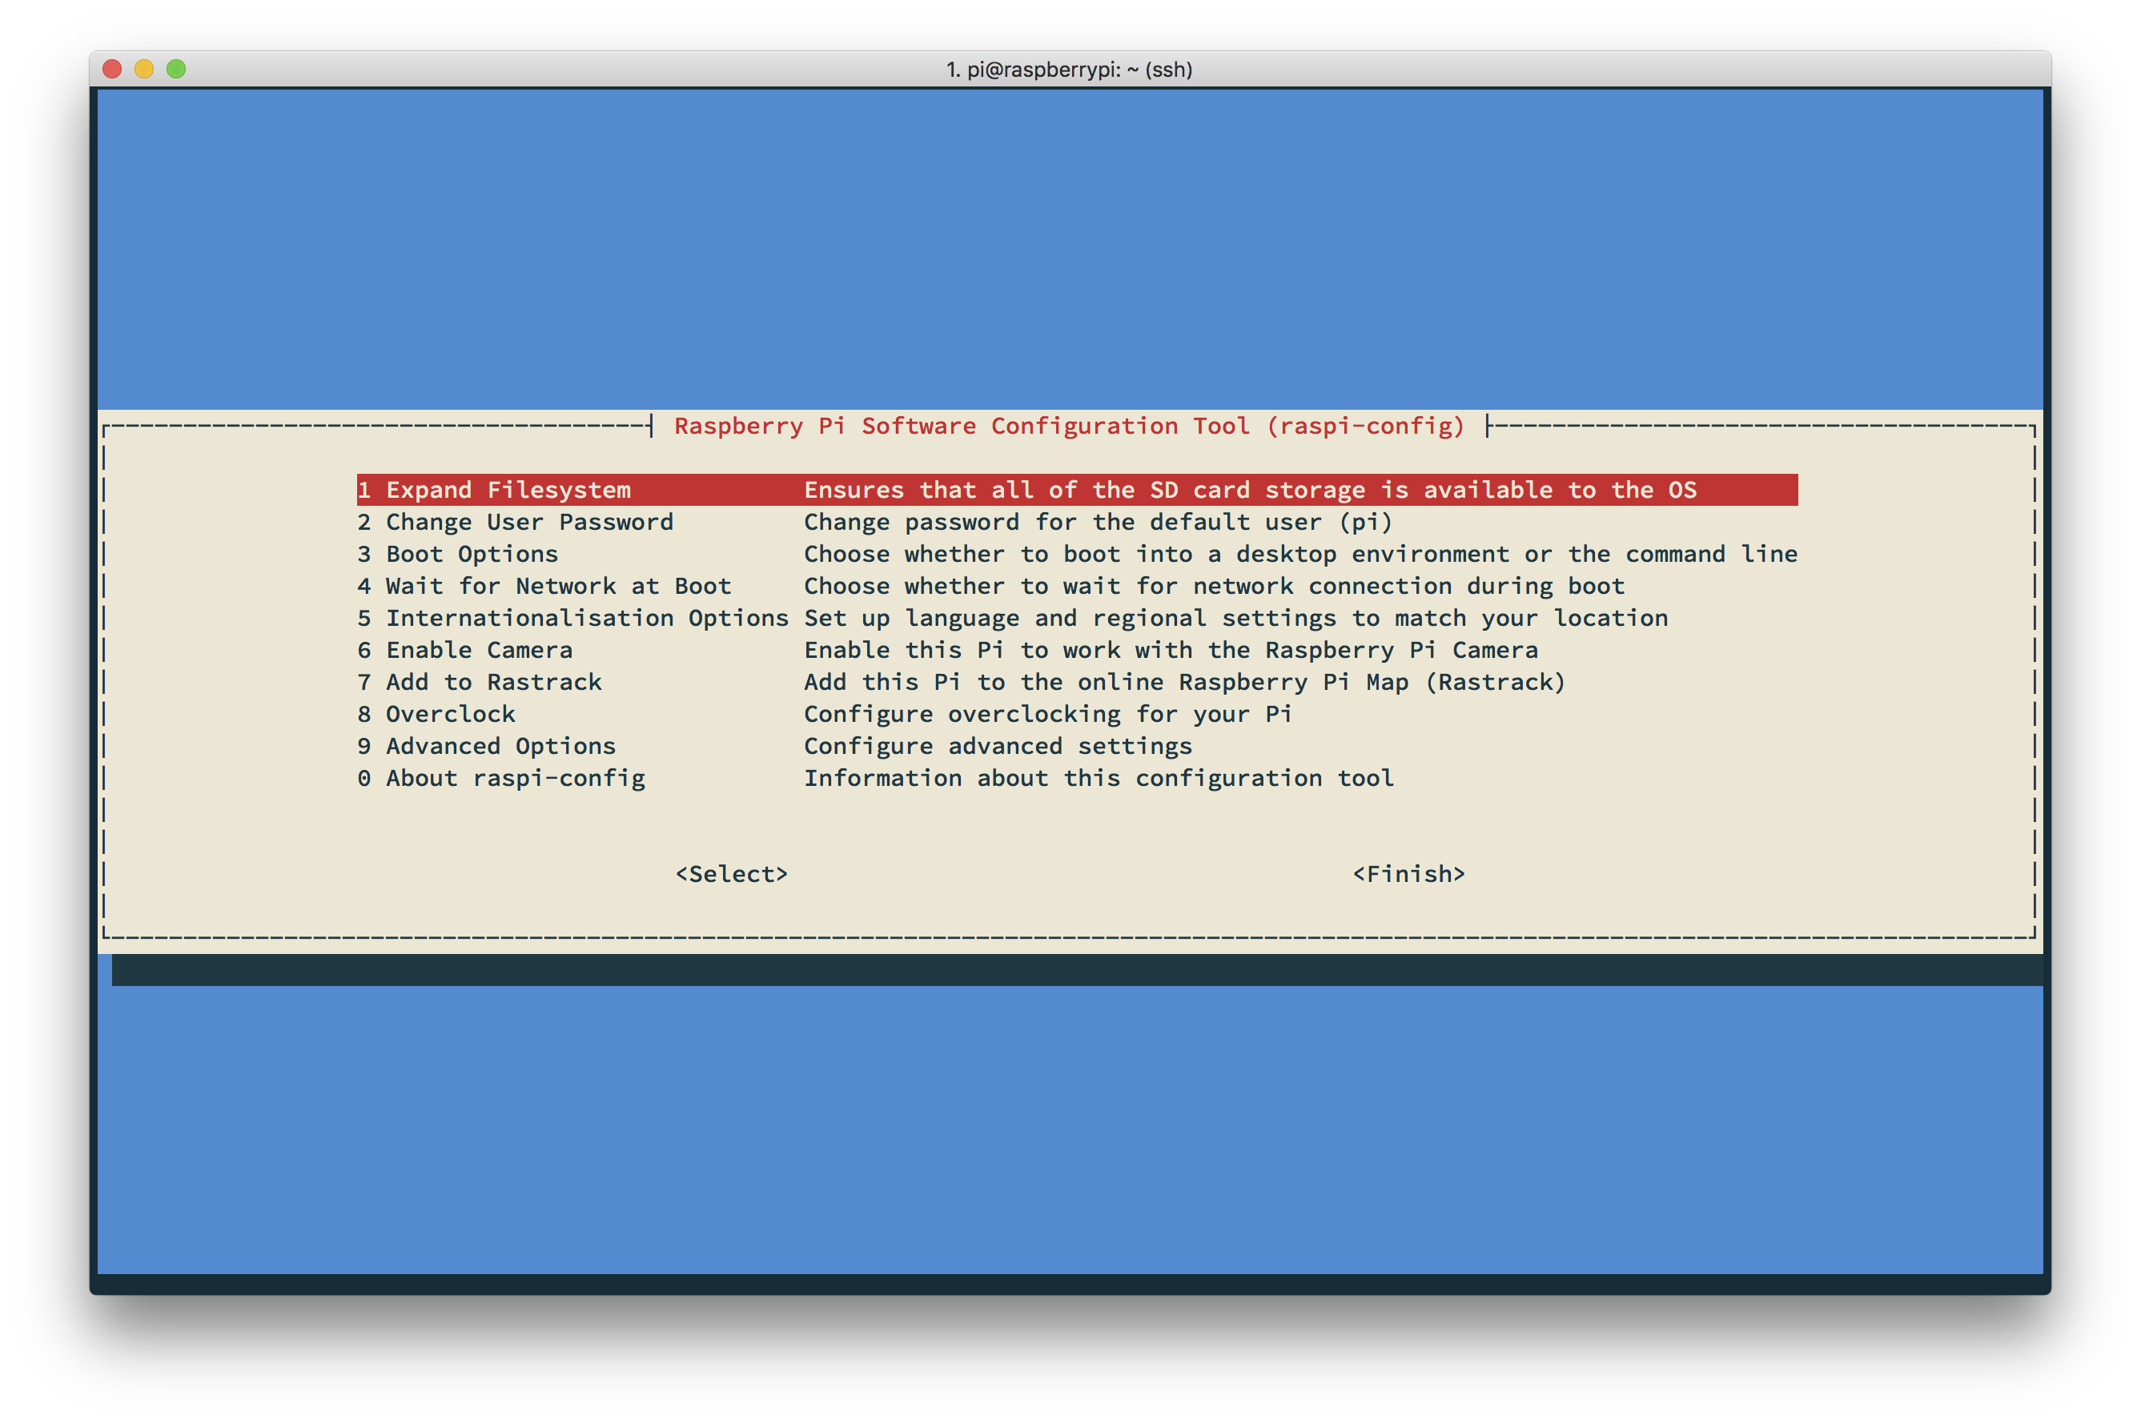Click description about Raspberry Pi Camera

point(1171,650)
